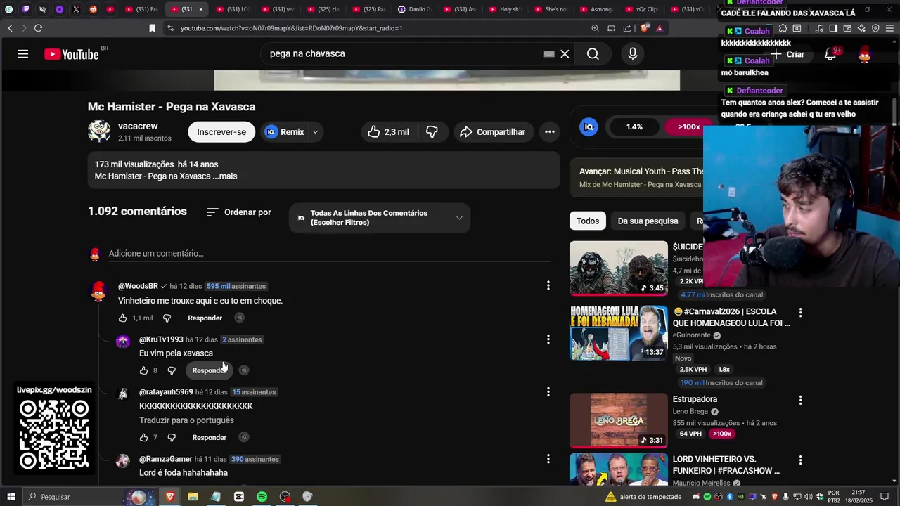Open the YouTube hamburger guide menu
Viewport: 900px width, 506px height.
coord(22,54)
